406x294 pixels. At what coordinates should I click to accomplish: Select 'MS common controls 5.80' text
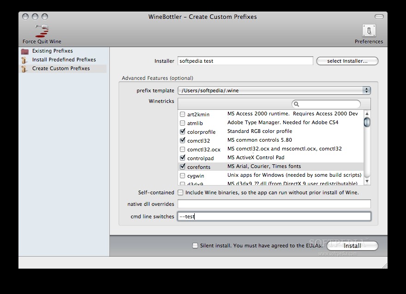(x=259, y=140)
